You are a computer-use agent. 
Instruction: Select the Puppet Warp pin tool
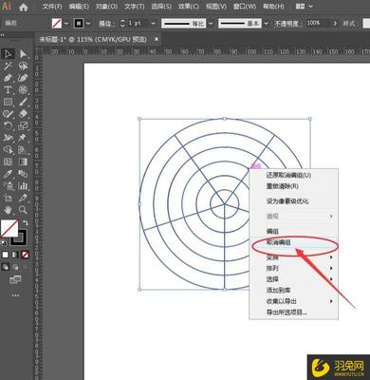pos(23,138)
